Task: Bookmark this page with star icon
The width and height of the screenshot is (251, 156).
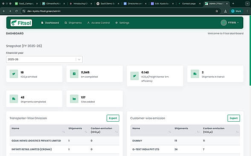Action: (x=217, y=11)
